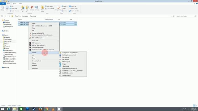Switch to the details view icon in the status bar

pos(194,106)
